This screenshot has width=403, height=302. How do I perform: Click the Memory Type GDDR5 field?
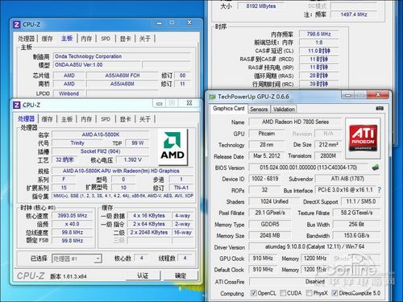pyautogui.click(x=270, y=224)
